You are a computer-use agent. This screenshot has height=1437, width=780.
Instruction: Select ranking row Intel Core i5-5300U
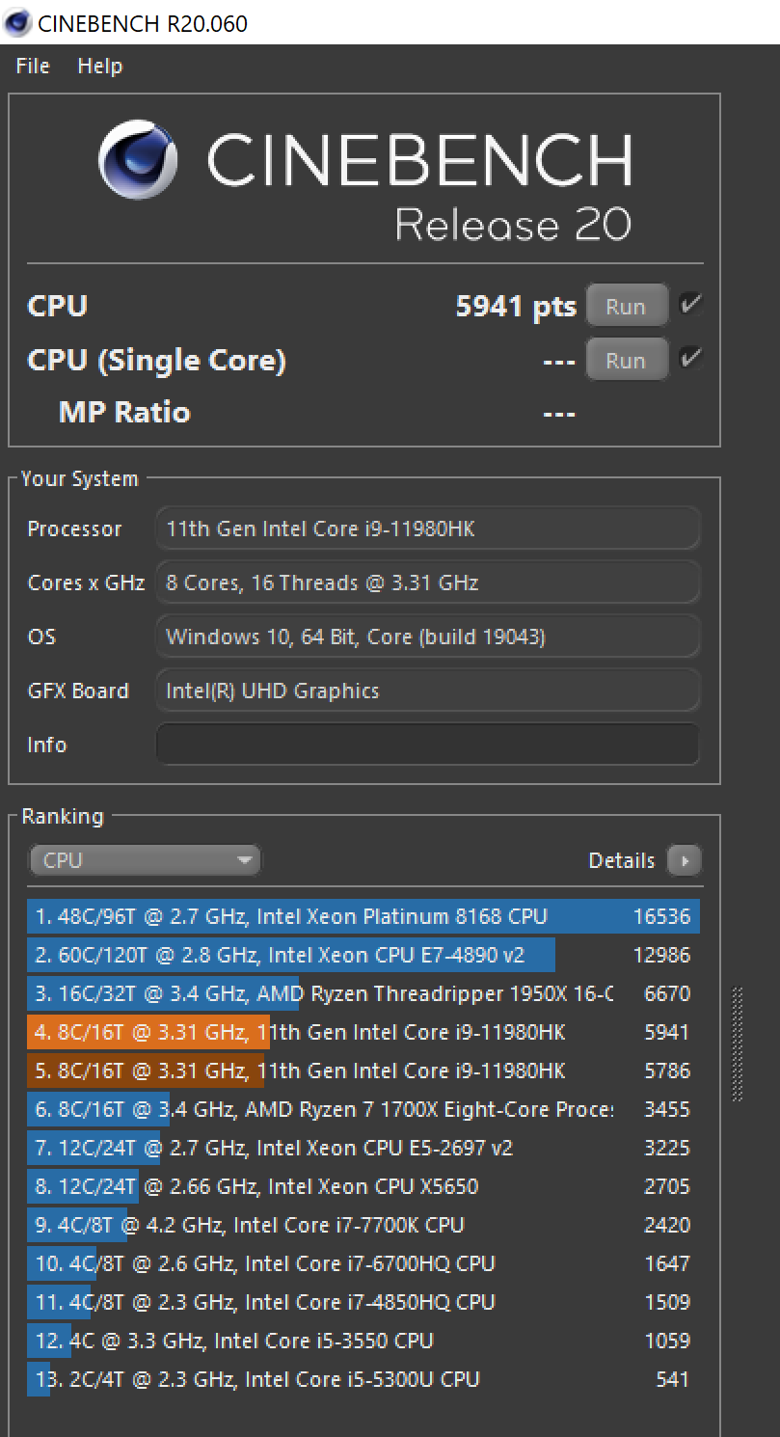coord(363,1379)
